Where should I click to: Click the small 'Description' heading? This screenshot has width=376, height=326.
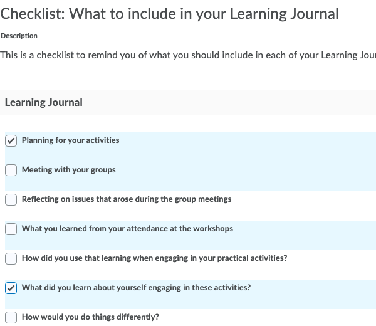[19, 36]
